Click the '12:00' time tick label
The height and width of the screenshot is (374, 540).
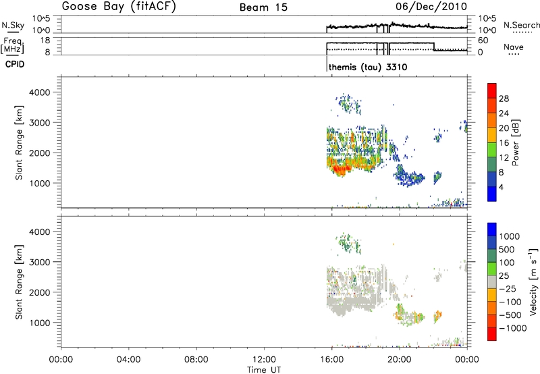[x=264, y=360]
